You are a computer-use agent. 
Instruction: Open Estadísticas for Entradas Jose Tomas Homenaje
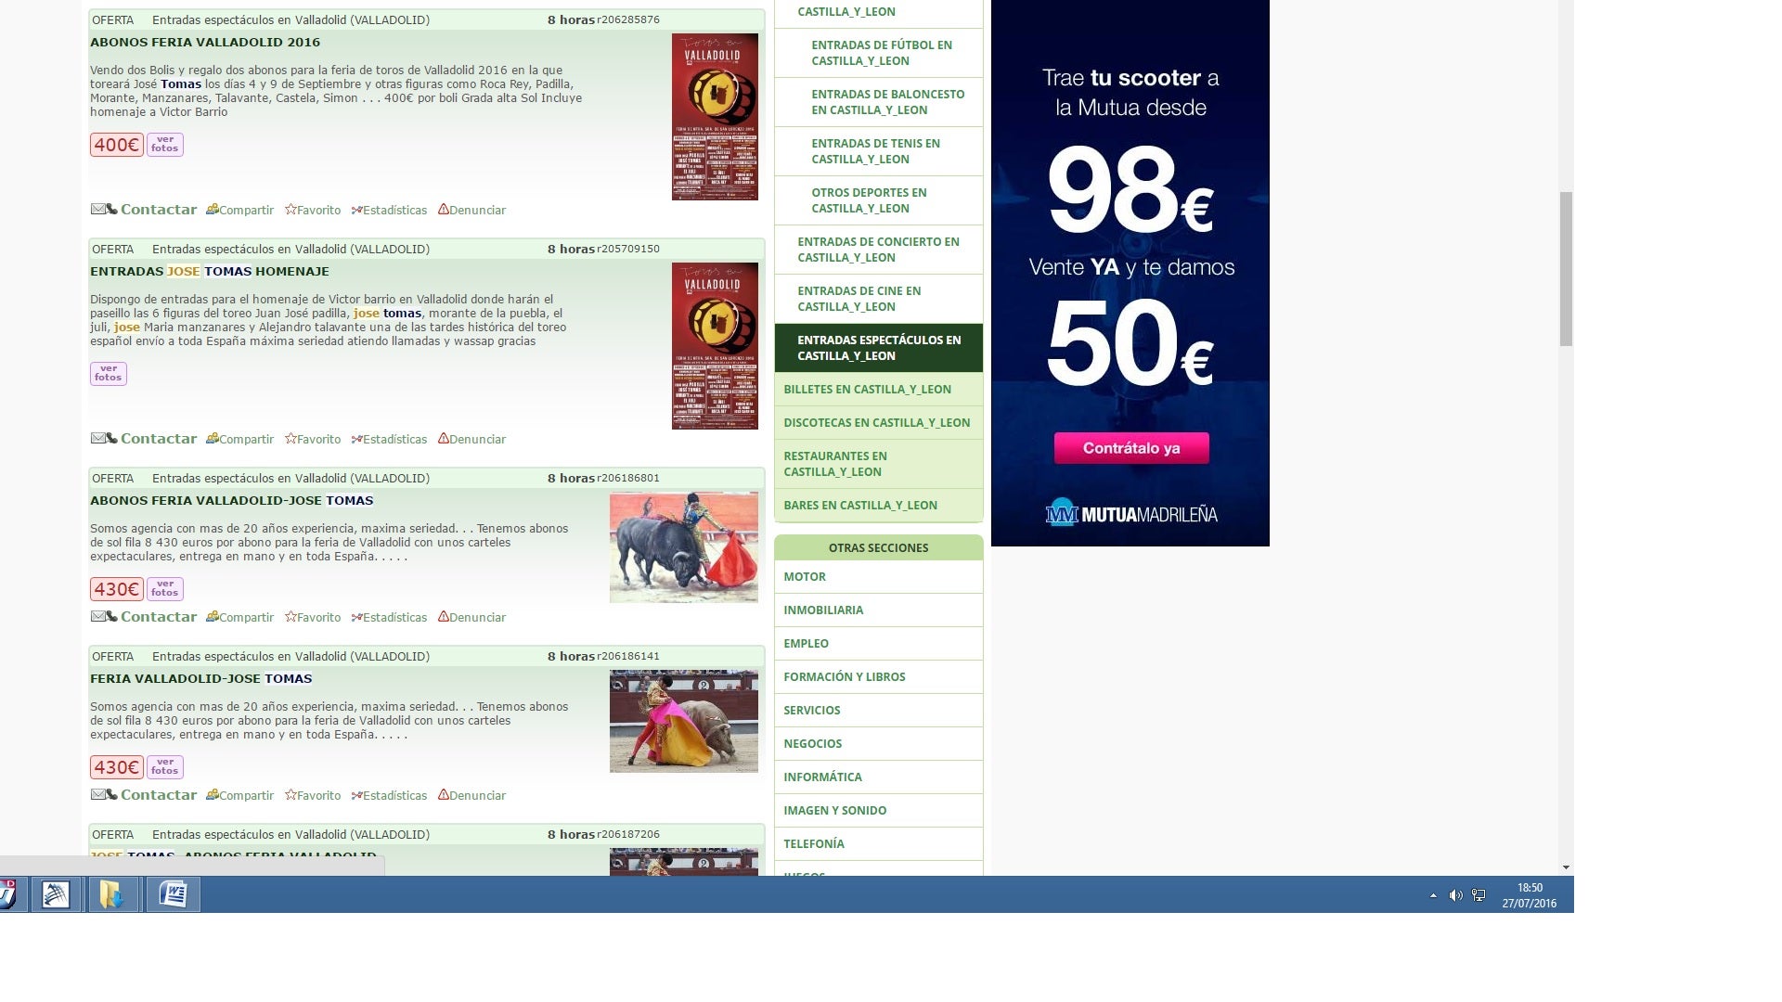pos(389,439)
